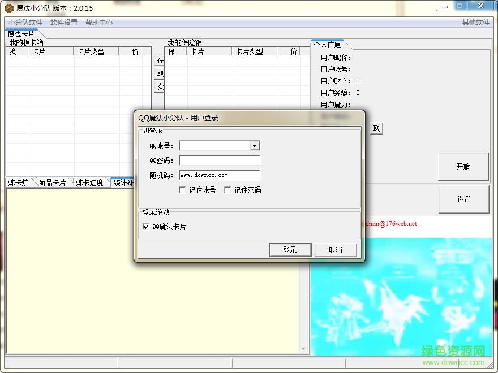The width and height of the screenshot is (498, 373).
Task: Expand the QQ帐号 dropdown arrow
Action: tap(255, 146)
